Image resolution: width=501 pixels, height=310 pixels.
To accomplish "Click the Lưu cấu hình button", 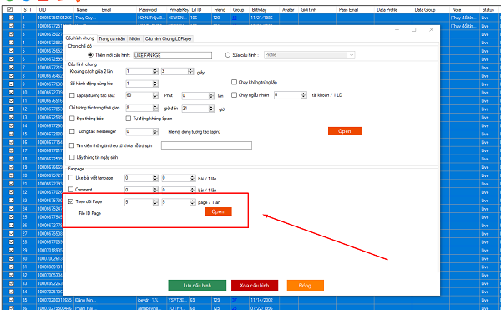I will pos(197,286).
